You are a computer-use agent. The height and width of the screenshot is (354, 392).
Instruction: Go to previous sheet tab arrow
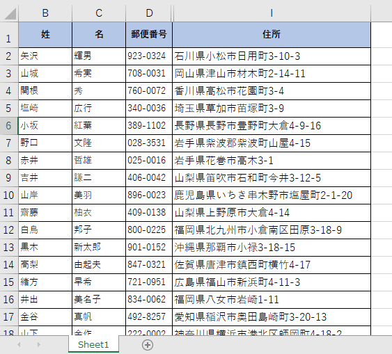19,345
